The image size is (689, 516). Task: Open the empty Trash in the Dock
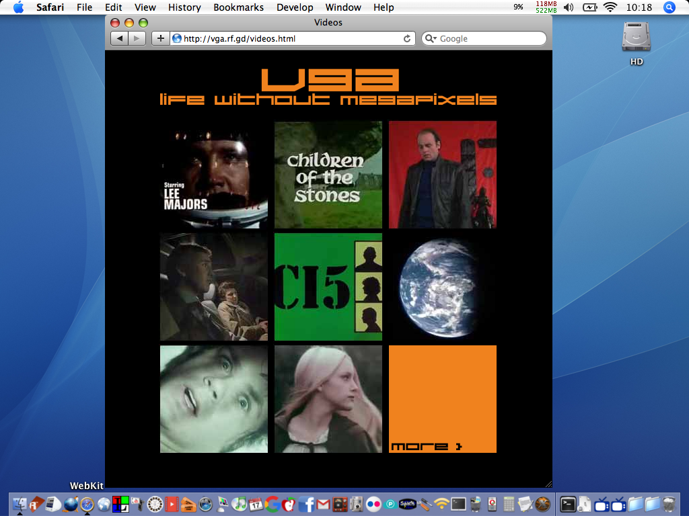[669, 504]
